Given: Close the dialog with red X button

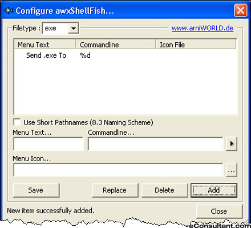Looking at the screenshot, I should pyautogui.click(x=241, y=10).
